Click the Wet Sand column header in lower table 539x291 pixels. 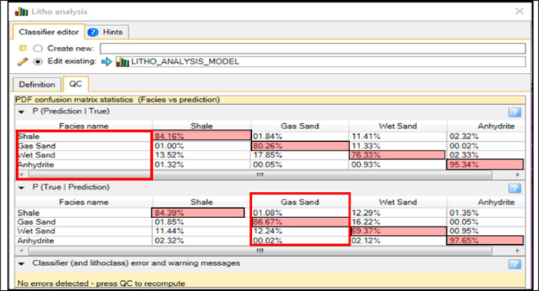tap(398, 202)
